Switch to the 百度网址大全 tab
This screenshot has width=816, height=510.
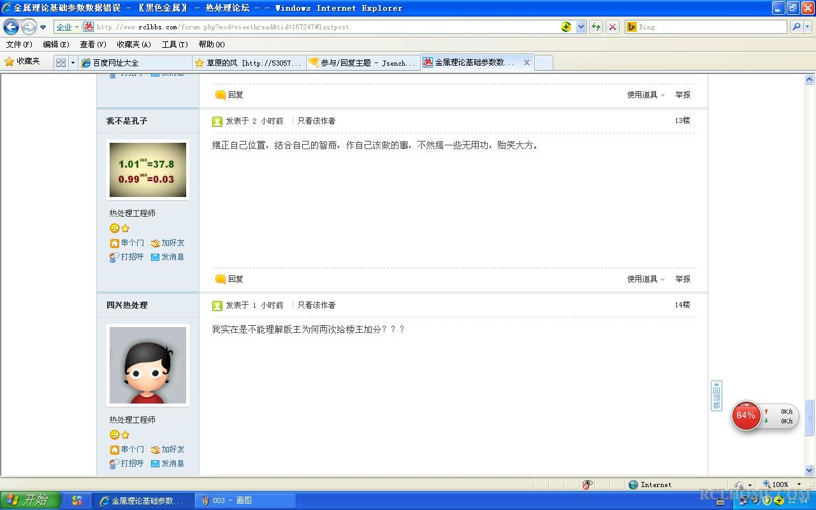(135, 62)
